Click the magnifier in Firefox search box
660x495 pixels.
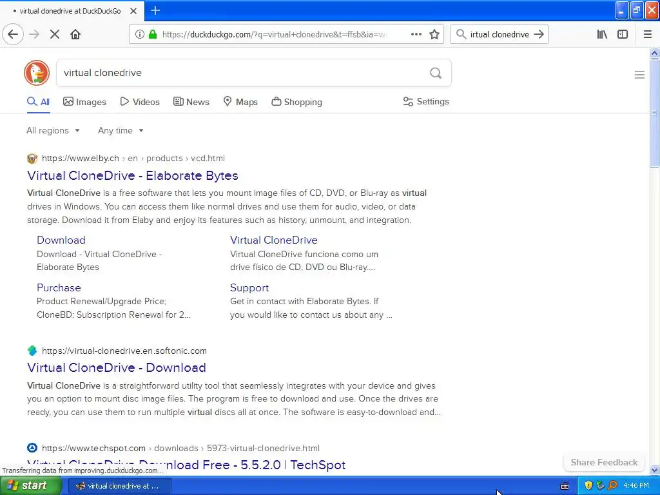461,35
